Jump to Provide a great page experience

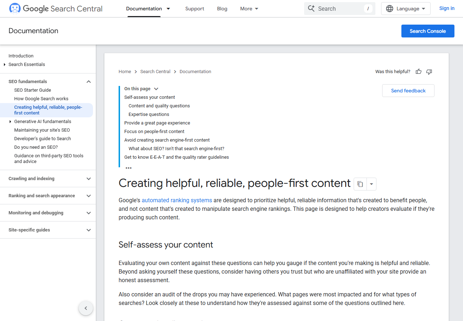click(157, 123)
